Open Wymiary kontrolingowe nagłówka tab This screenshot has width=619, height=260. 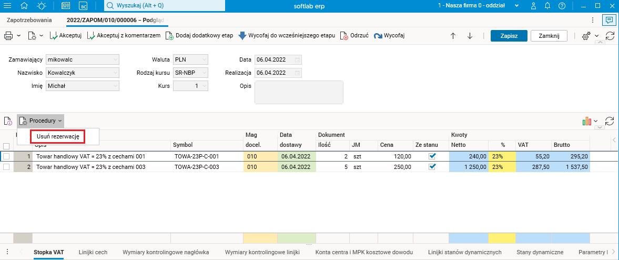(x=166, y=252)
